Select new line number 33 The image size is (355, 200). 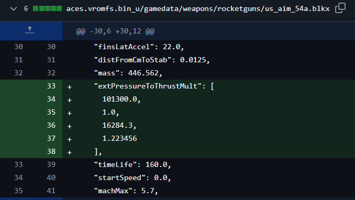coord(51,86)
